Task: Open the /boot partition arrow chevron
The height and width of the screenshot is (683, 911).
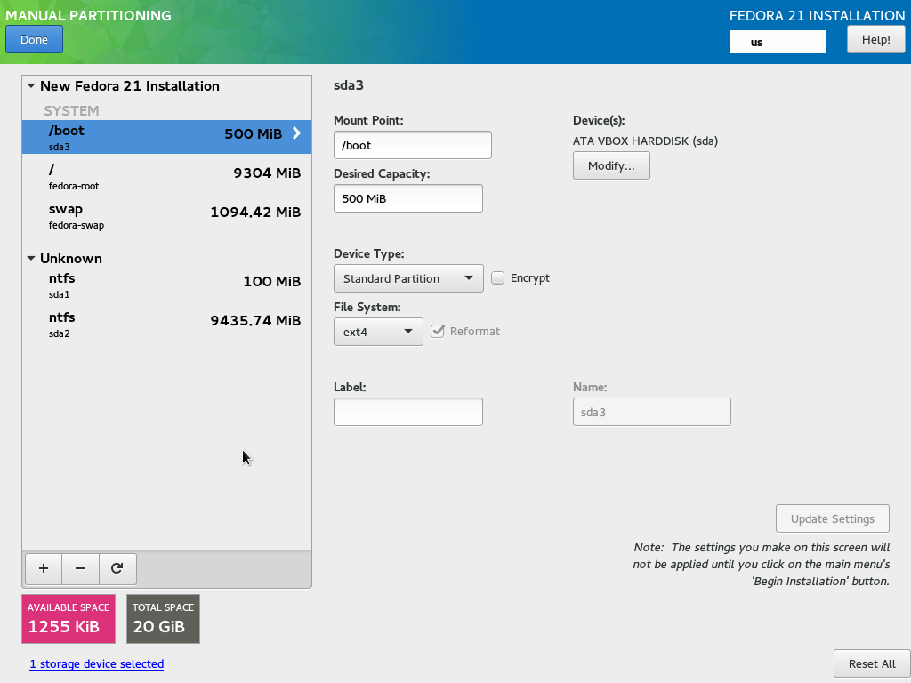Action: (296, 133)
